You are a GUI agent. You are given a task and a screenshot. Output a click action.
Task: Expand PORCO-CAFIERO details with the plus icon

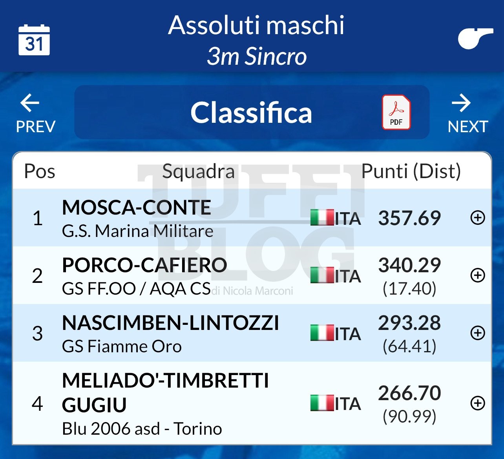(478, 275)
